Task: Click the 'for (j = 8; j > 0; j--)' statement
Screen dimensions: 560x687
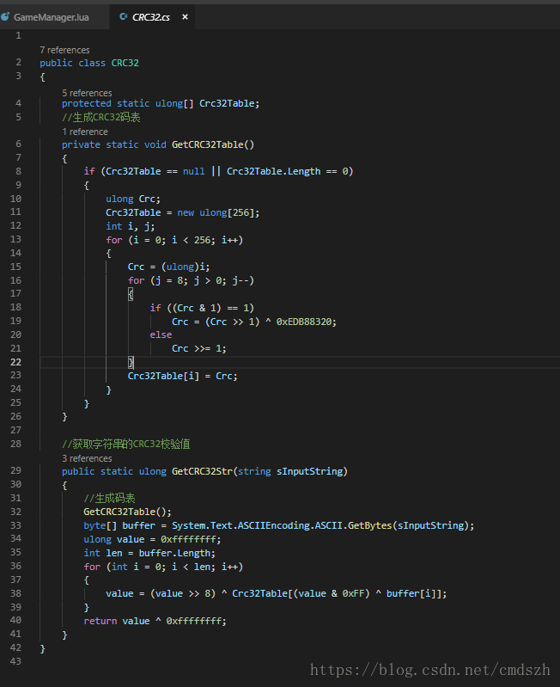Action: (x=191, y=280)
